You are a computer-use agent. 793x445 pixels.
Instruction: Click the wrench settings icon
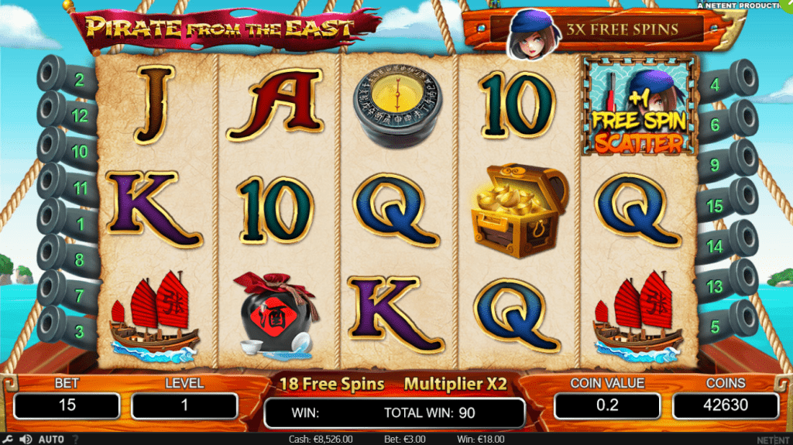[7, 439]
